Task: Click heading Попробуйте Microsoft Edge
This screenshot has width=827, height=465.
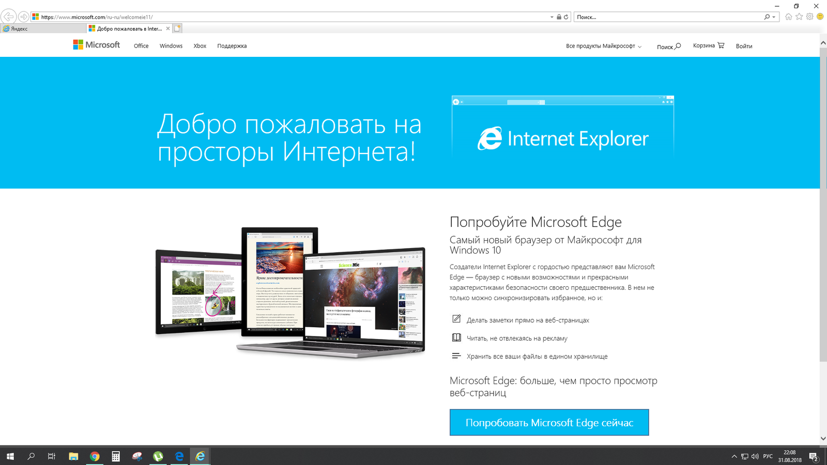Action: (x=535, y=222)
